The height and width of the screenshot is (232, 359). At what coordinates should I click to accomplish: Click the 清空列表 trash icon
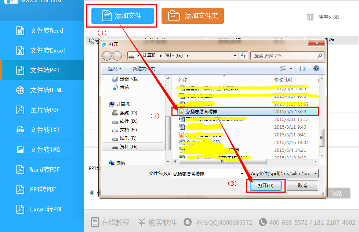pos(311,17)
